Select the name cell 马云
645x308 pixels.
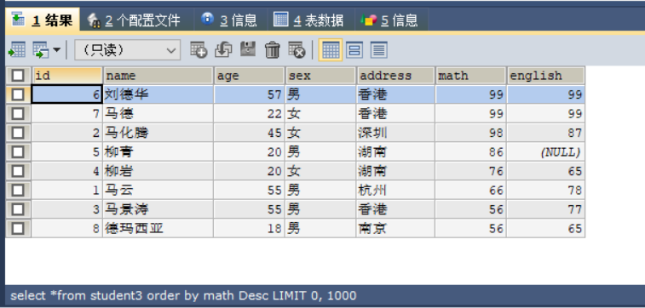pyautogui.click(x=158, y=190)
